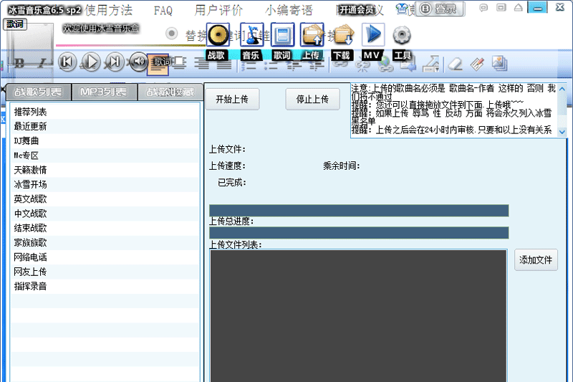This screenshot has width=573, height=382.
Task: Toggle the 歌词 button beside the speaker
Action: click(x=158, y=65)
